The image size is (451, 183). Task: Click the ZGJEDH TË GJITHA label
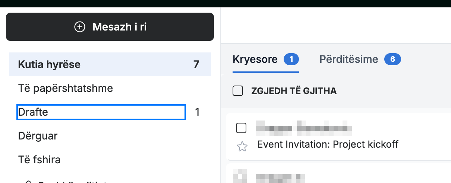coord(294,91)
